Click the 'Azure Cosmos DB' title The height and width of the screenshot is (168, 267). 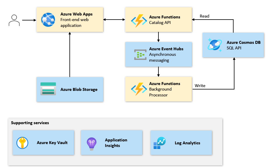tap(243, 42)
